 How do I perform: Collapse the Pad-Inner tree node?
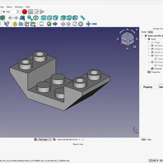point(149,55)
